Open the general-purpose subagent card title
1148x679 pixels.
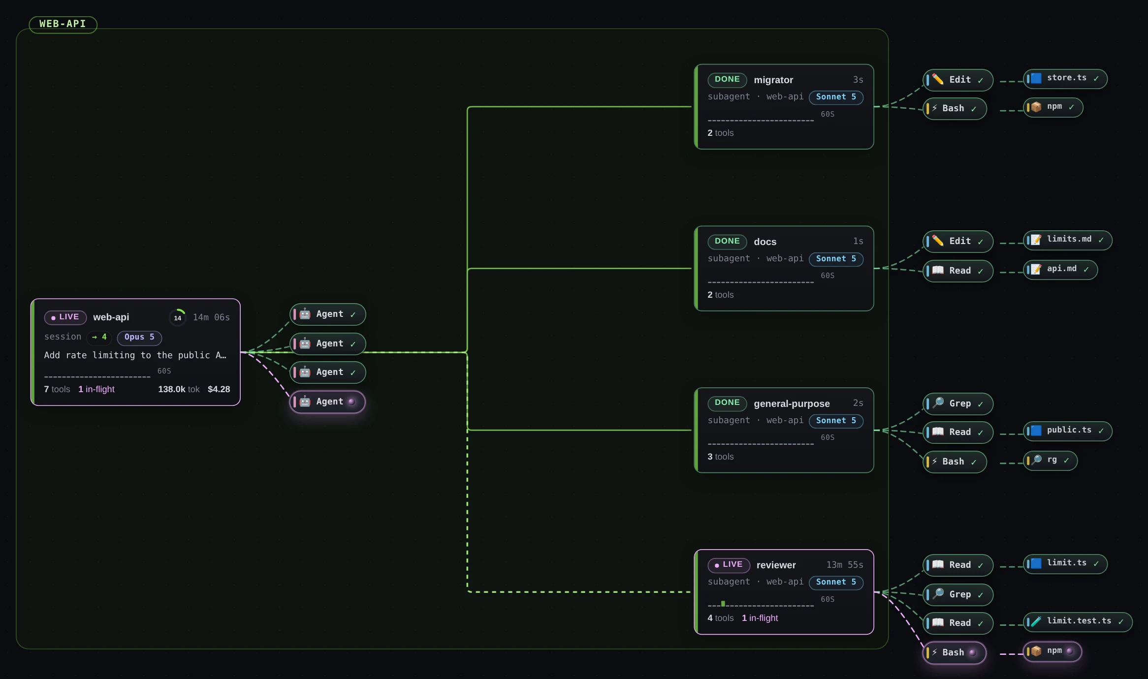pos(792,403)
